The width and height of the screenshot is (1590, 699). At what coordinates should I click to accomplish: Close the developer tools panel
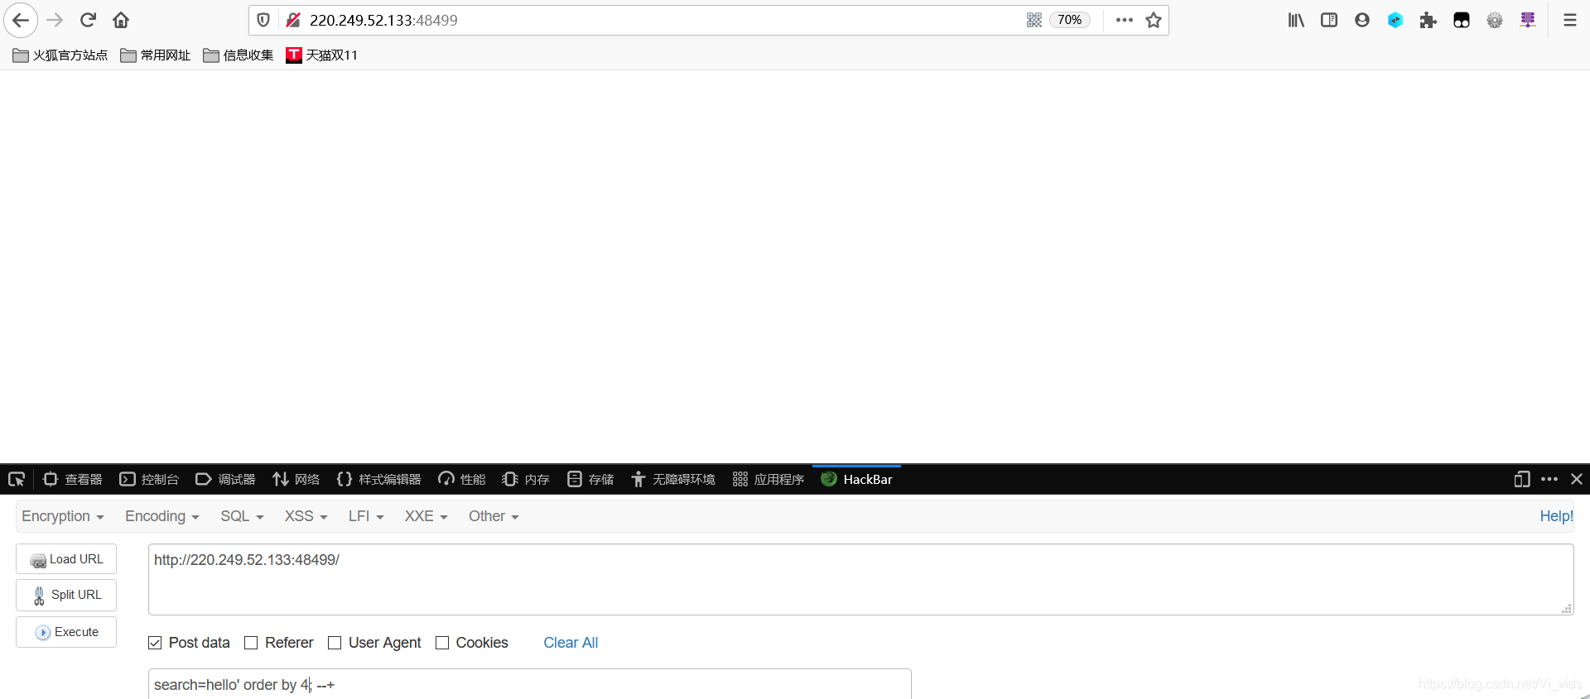(x=1577, y=479)
